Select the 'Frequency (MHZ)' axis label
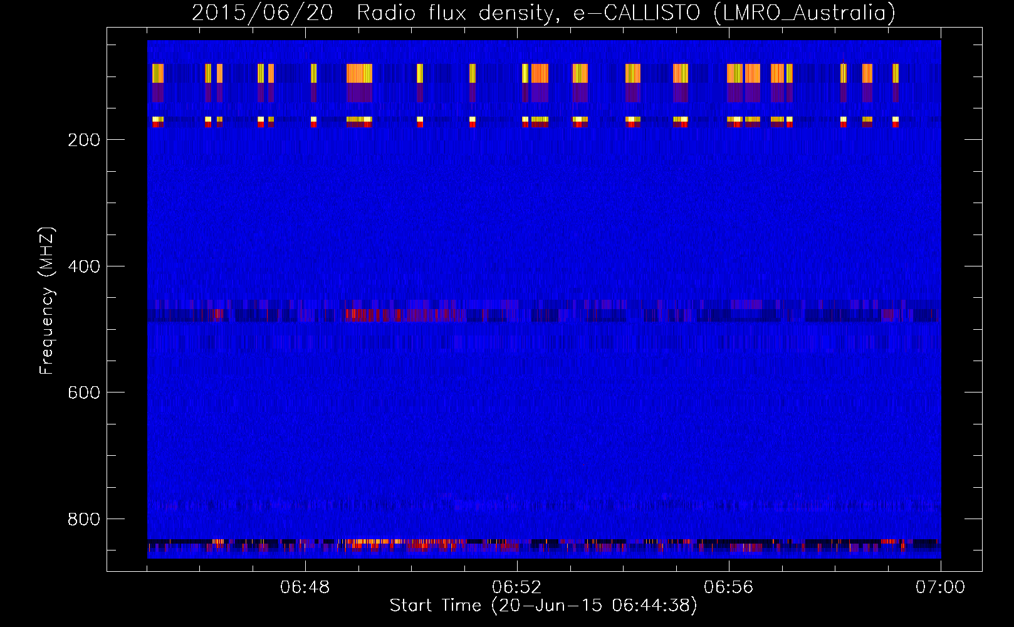The image size is (1014, 627). (x=47, y=301)
